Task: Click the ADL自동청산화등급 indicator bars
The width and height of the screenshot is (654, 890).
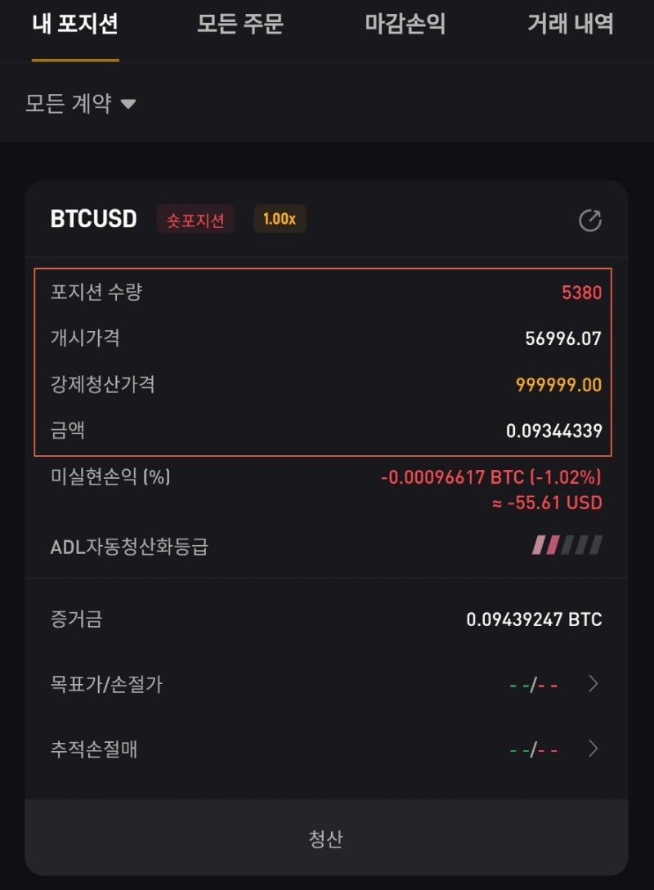Action: point(567,545)
